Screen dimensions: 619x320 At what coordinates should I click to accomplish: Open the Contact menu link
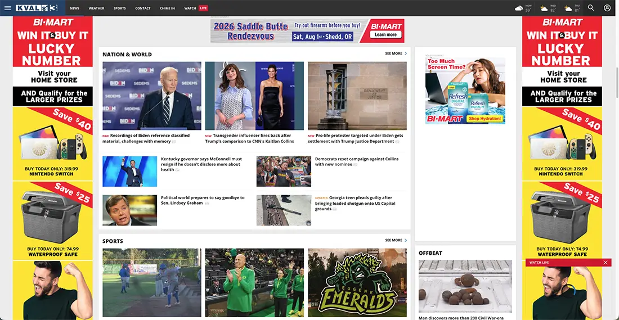[x=143, y=8]
